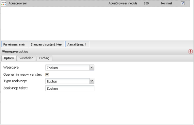Click the Aquabrowser module icon
This screenshot has width=194, height=125.
(4, 3)
